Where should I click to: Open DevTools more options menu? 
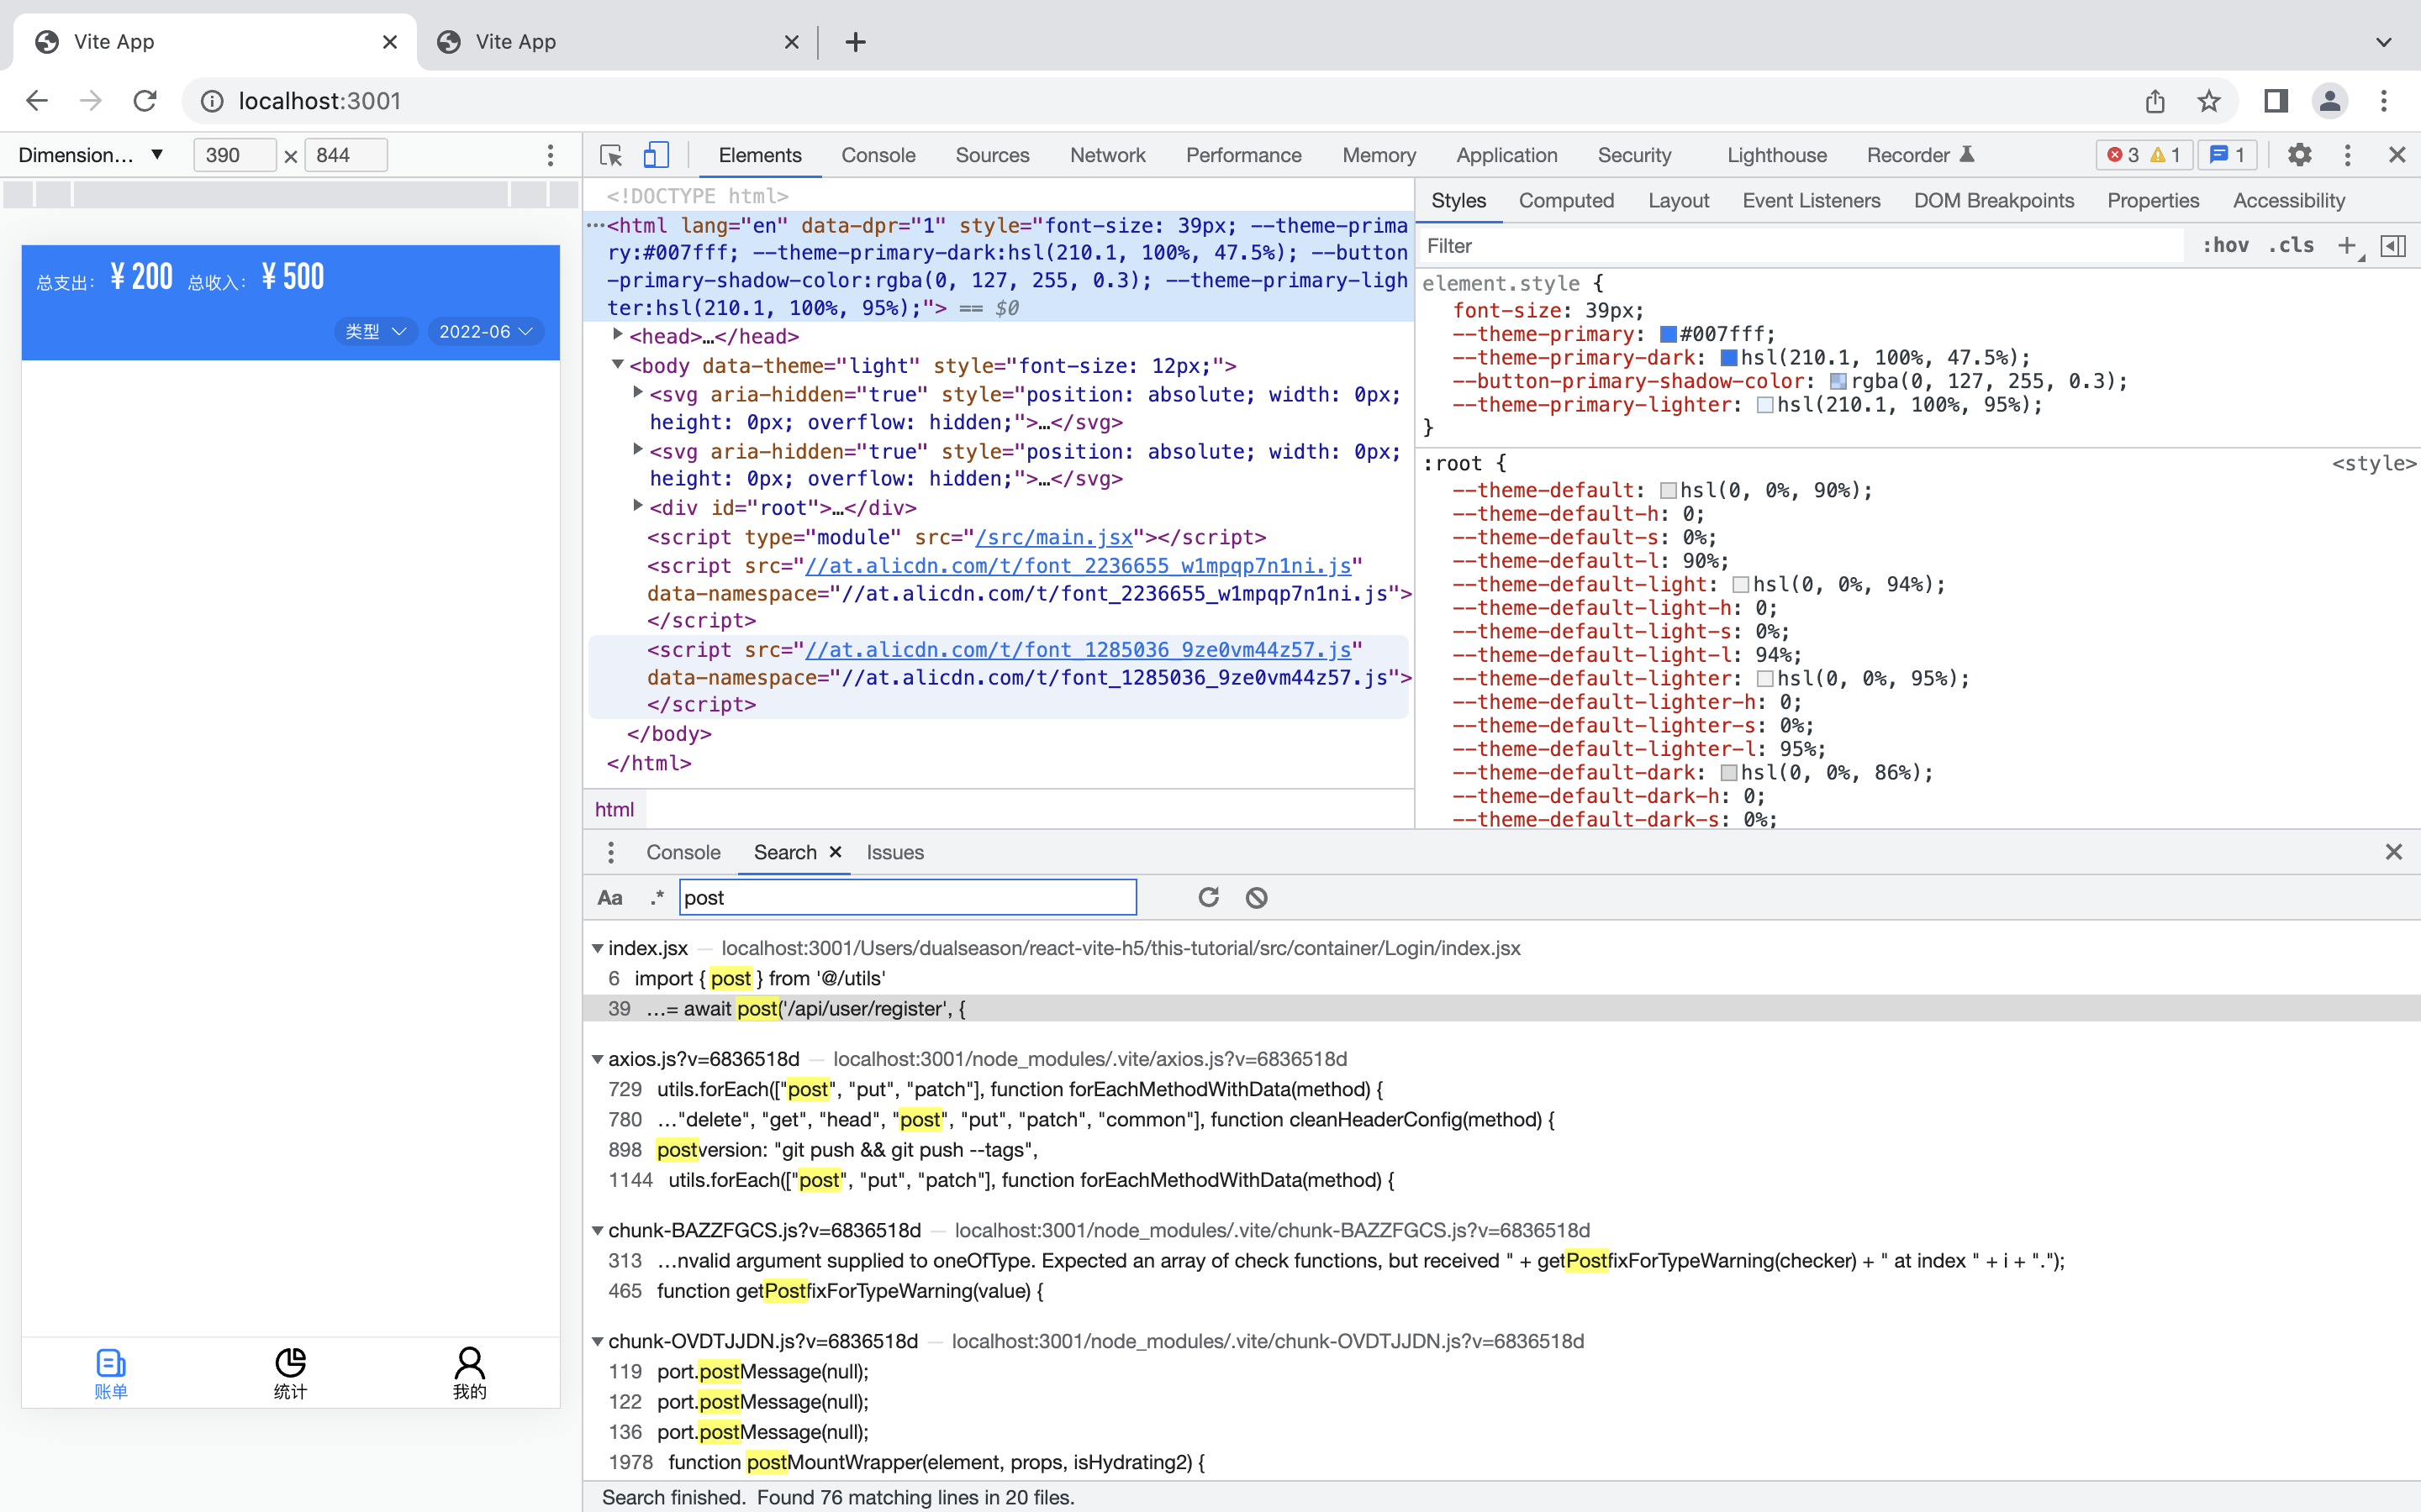(2348, 155)
